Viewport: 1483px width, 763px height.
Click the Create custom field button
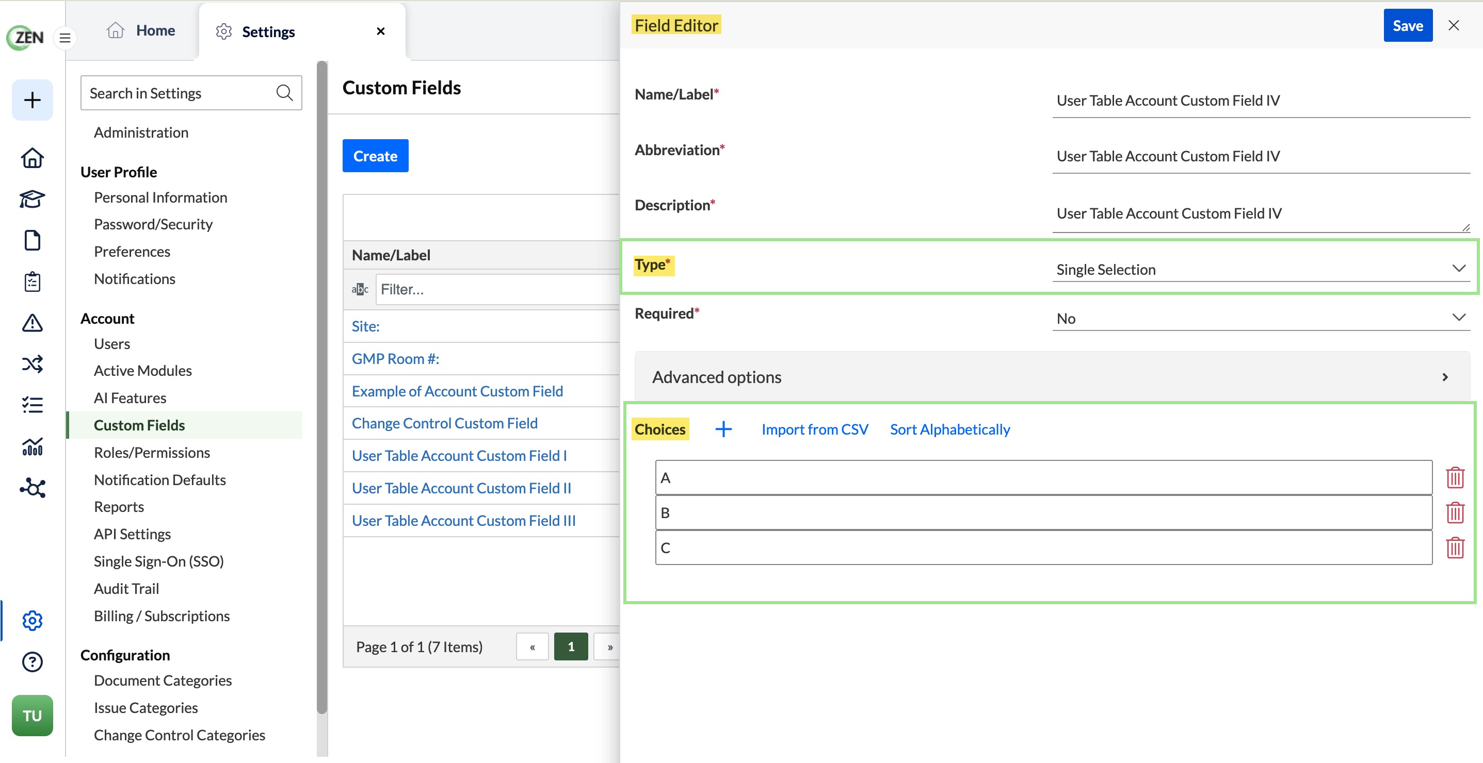coord(375,156)
